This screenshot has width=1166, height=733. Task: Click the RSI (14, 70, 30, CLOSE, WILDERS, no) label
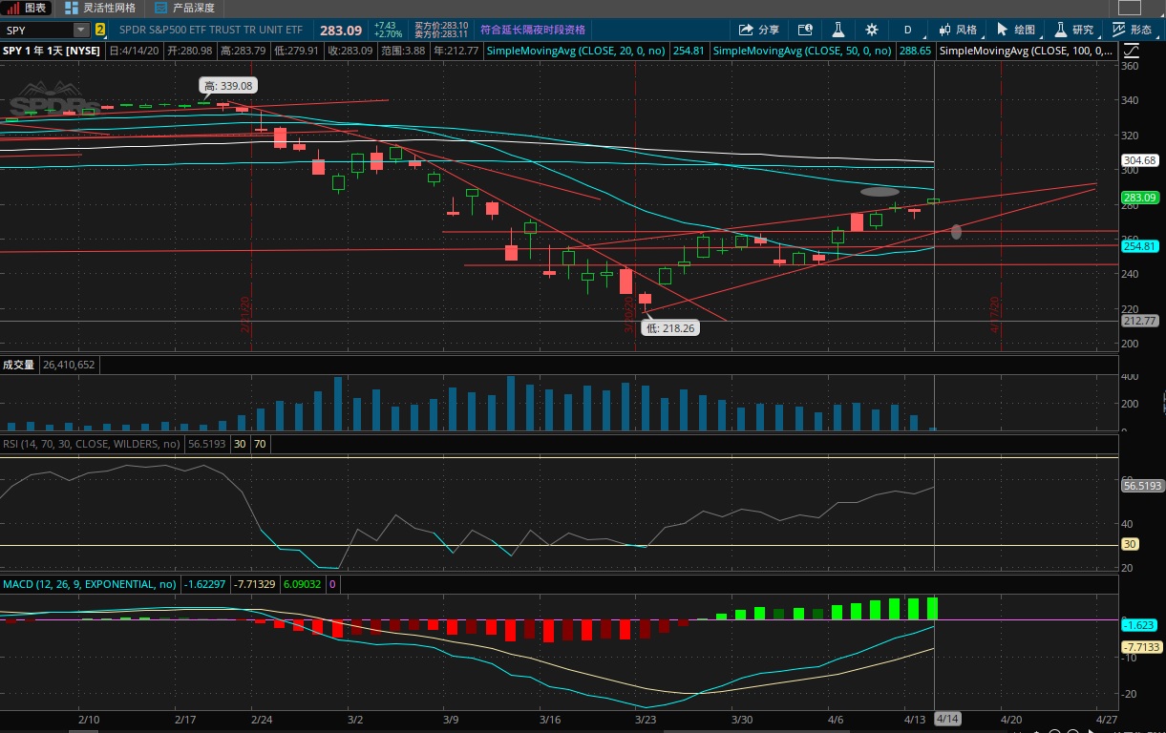point(92,444)
